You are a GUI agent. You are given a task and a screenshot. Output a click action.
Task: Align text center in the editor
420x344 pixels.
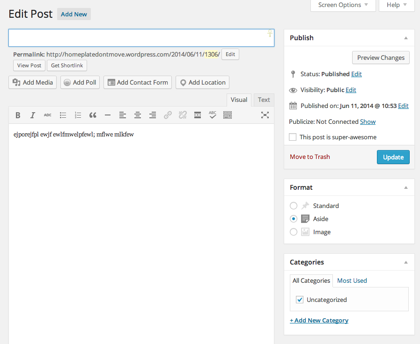point(138,115)
